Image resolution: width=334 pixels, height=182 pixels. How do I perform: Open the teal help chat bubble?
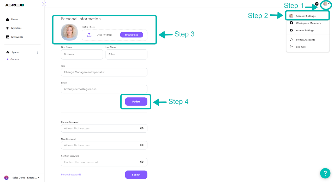tap(325, 173)
